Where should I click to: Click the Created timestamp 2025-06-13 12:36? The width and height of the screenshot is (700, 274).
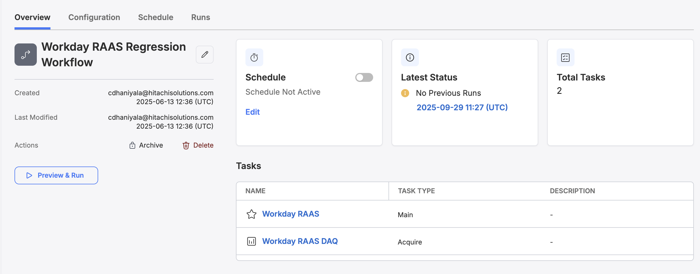(x=175, y=102)
